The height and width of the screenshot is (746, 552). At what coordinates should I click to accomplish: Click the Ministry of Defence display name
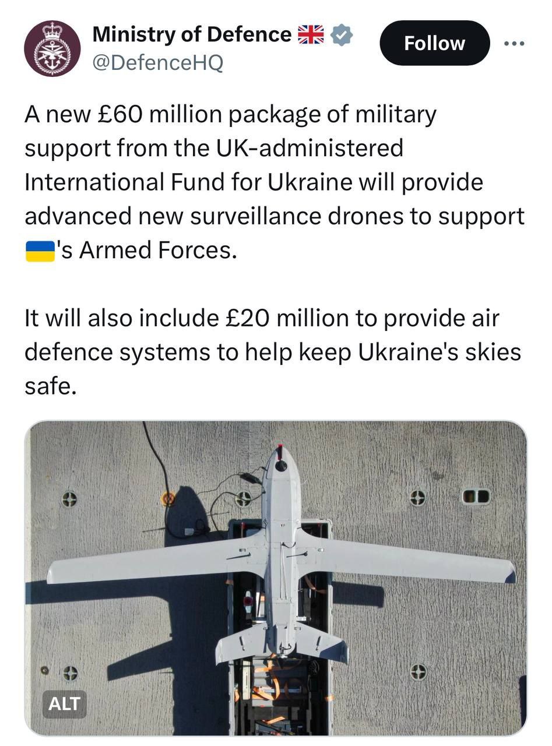coord(192,35)
